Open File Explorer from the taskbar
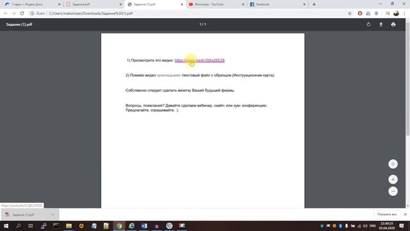 [x=69, y=226]
